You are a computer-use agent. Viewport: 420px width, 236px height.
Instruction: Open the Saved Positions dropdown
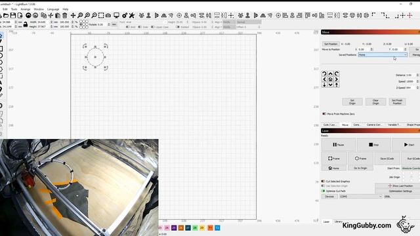coord(383,54)
